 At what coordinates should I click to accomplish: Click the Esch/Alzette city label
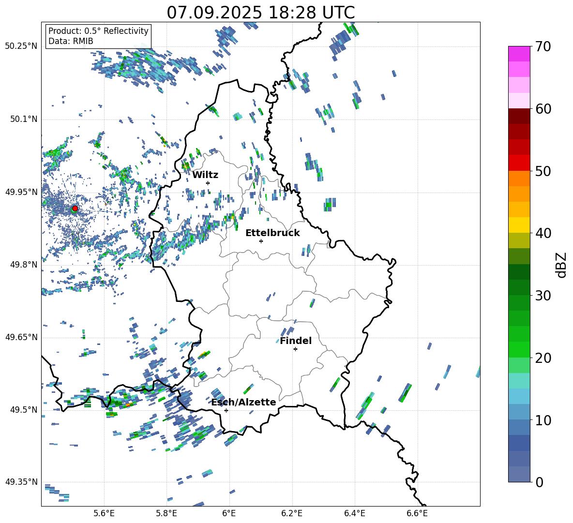243,402
